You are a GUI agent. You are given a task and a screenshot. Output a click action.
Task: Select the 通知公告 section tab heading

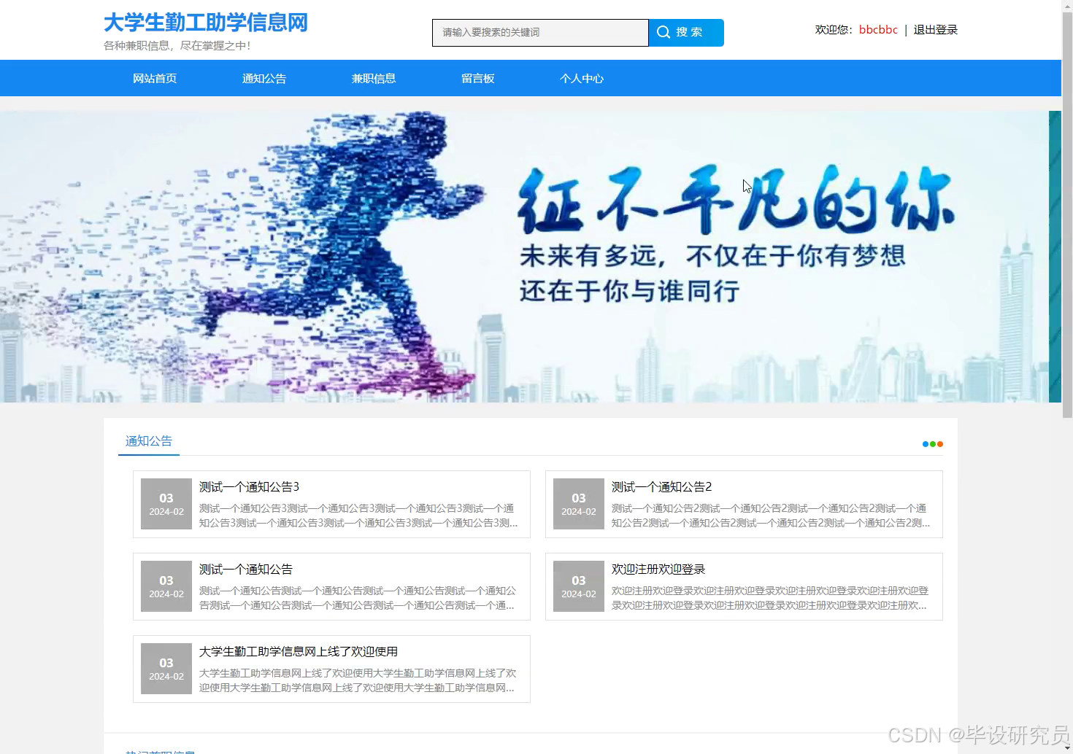click(149, 441)
